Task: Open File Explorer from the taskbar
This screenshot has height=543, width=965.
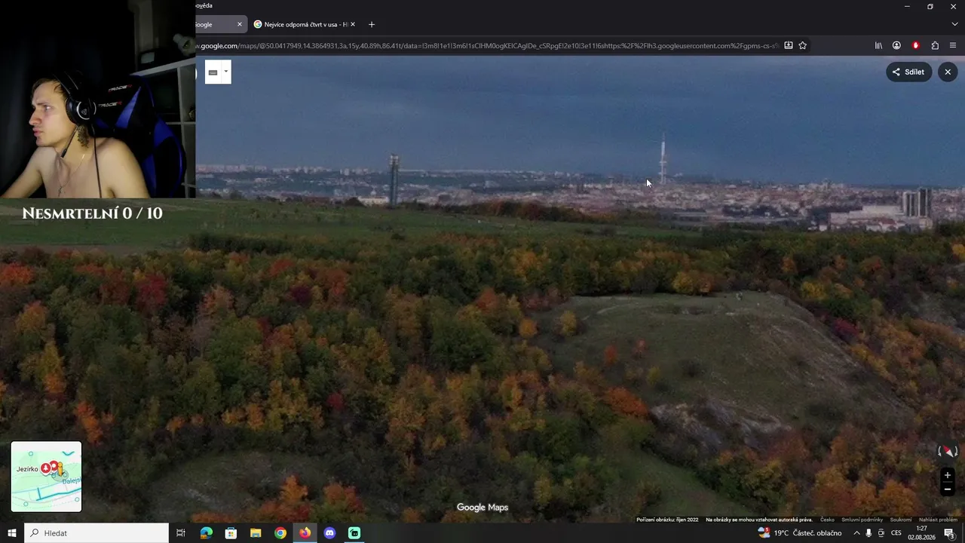Action: [x=256, y=533]
